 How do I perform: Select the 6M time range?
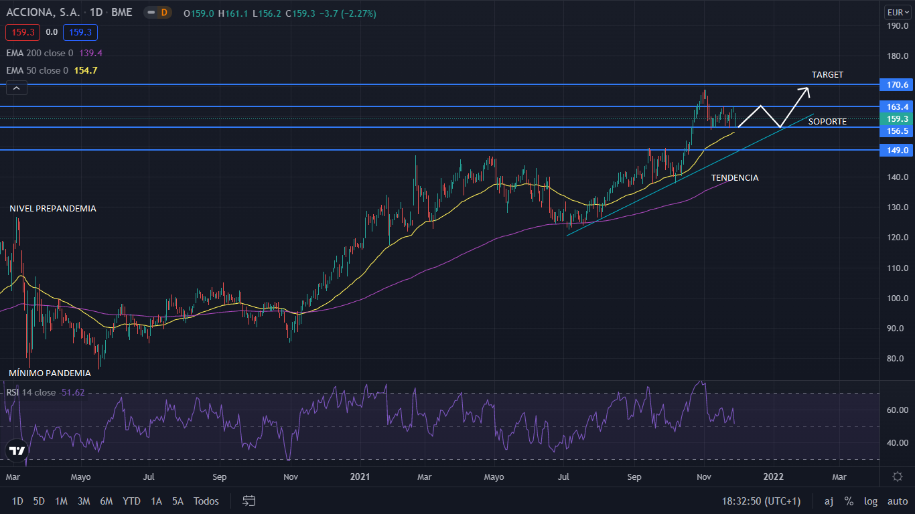(x=106, y=501)
